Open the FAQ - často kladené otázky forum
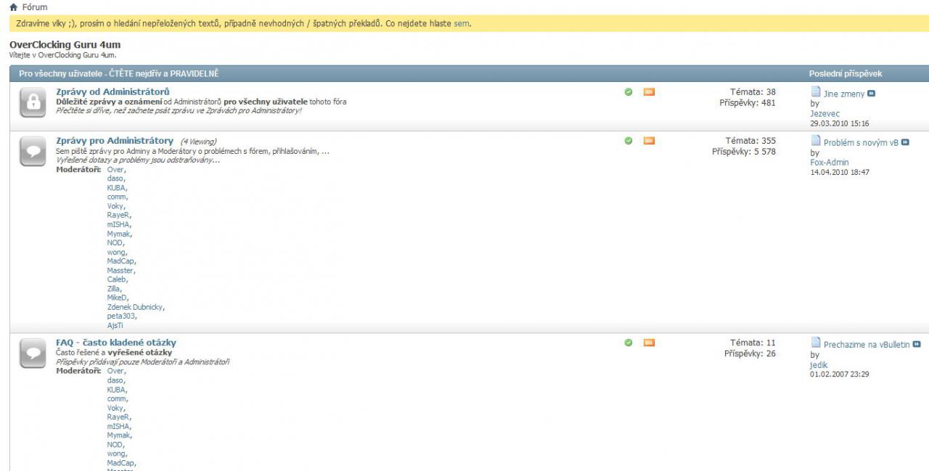 pyautogui.click(x=116, y=343)
